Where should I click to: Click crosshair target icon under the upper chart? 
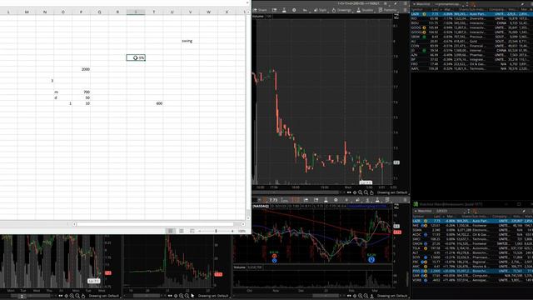pyautogui.click(x=355, y=192)
